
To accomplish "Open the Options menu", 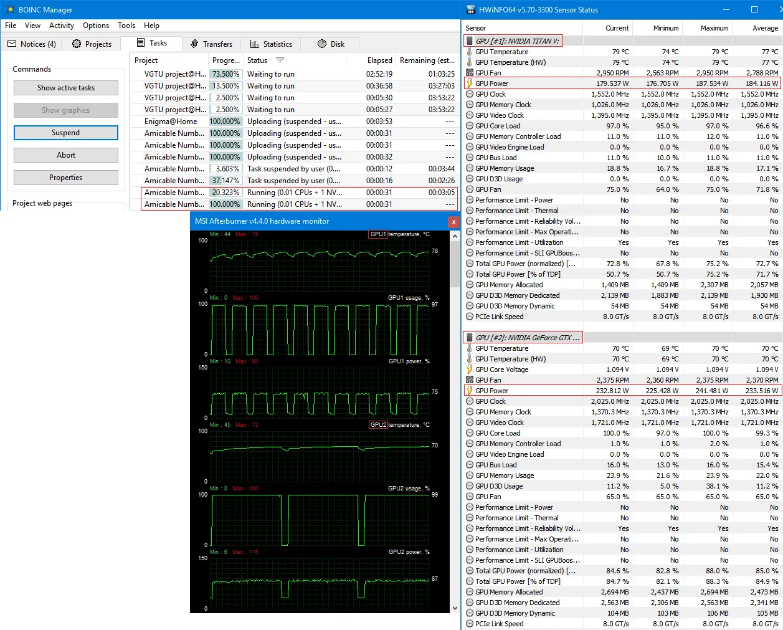I will 96,26.
